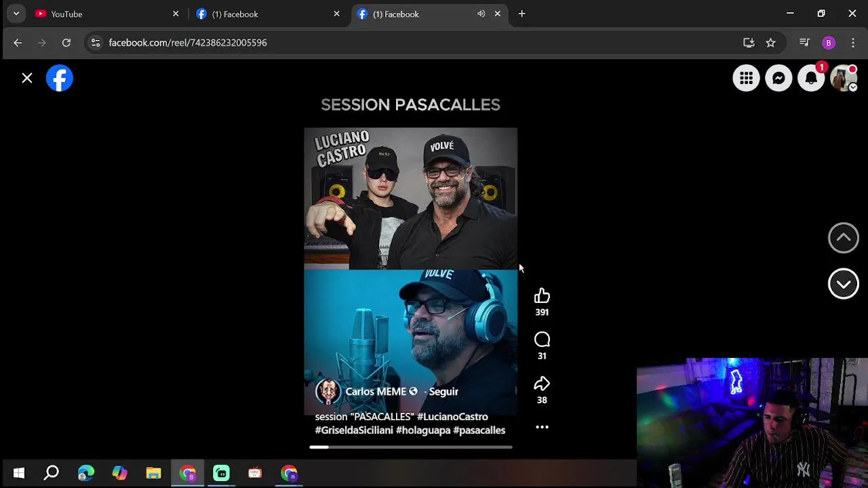This screenshot has height=488, width=868.
Task: Open the Facebook menu grid icon
Action: (746, 78)
